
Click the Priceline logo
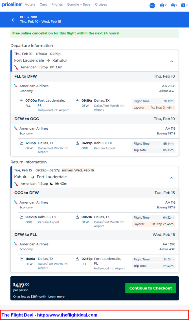click(x=12, y=5)
